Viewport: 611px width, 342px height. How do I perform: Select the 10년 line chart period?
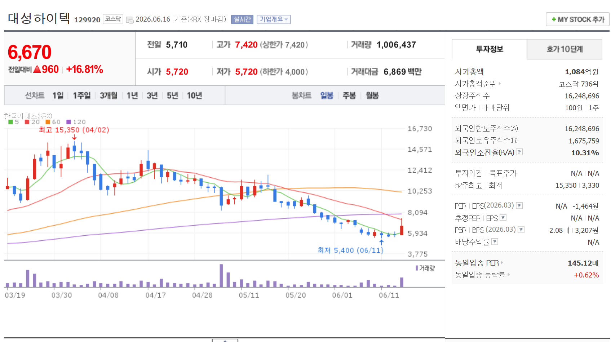click(194, 96)
